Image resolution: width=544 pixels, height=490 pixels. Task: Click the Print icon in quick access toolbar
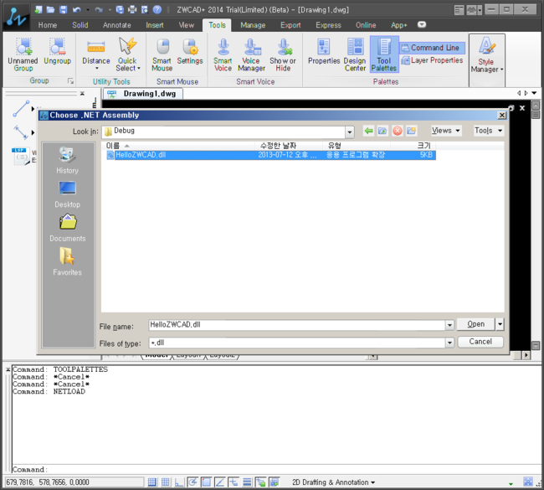tap(132, 10)
